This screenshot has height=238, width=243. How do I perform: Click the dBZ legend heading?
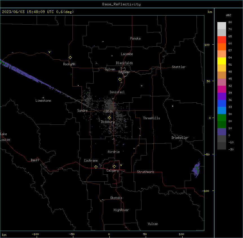pyautogui.click(x=228, y=15)
